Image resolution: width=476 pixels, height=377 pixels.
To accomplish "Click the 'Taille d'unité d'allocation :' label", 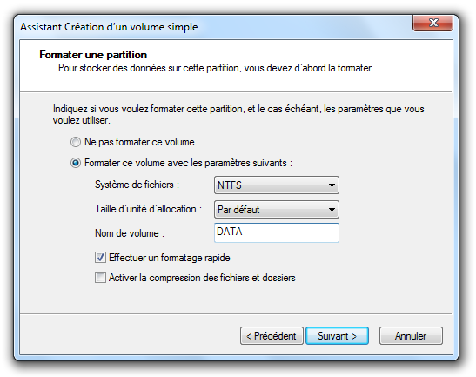I will pos(148,209).
